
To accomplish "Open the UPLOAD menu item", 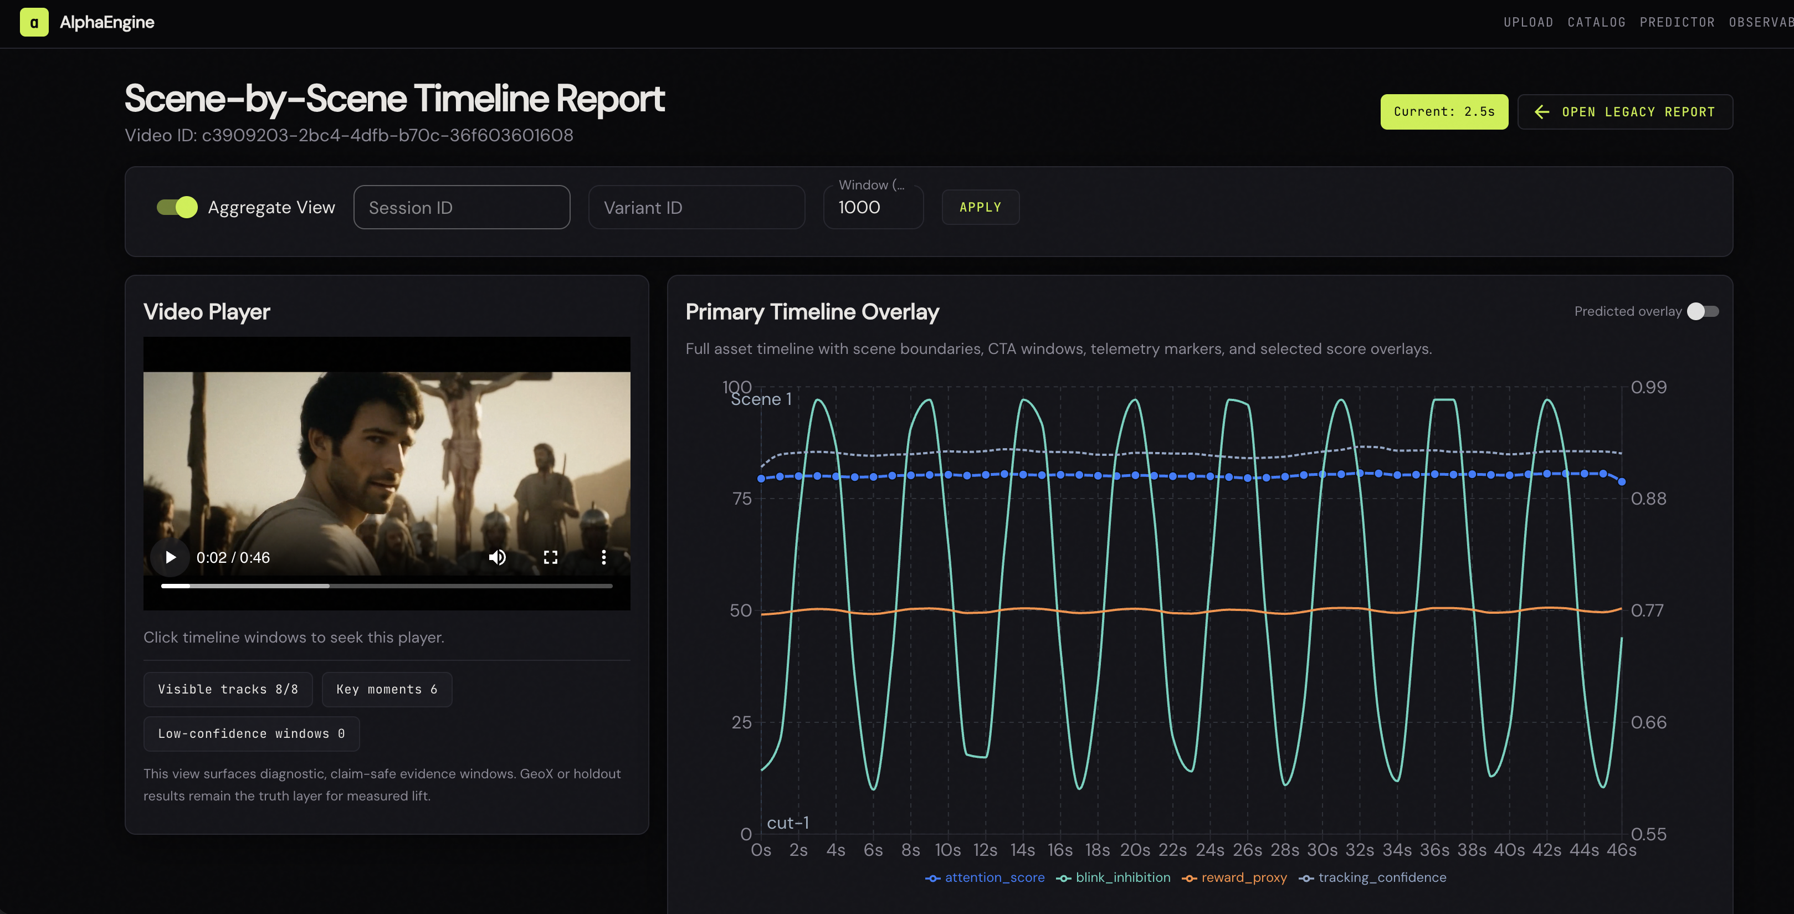I will coord(1528,22).
